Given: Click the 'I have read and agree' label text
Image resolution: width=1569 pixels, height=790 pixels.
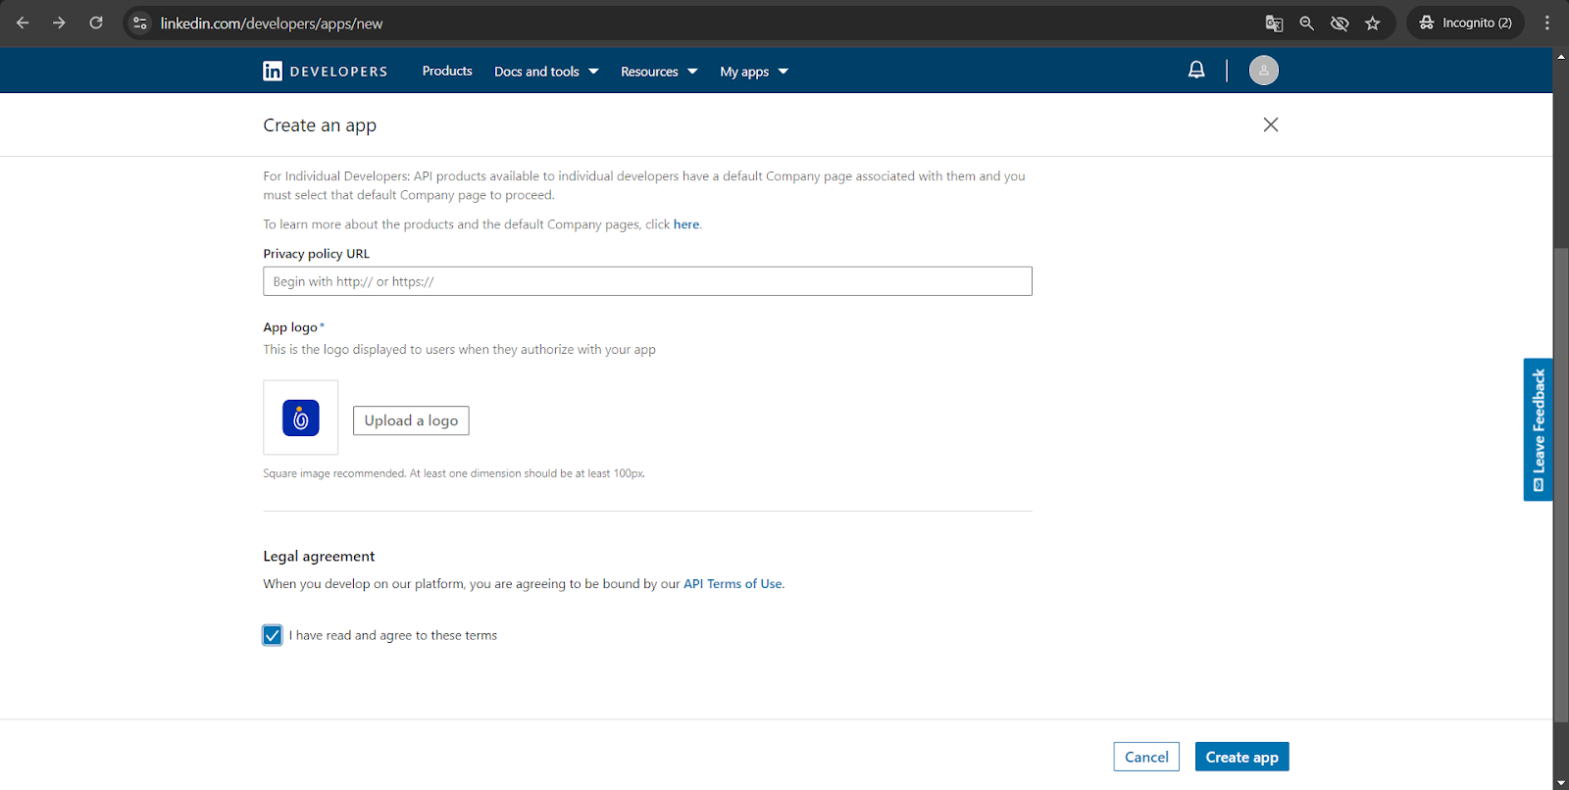Looking at the screenshot, I should [393, 635].
